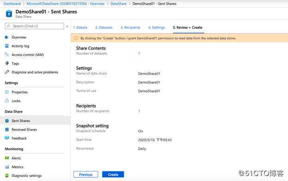
Task: Switch to the 1. Details tab
Action: pos(80,28)
